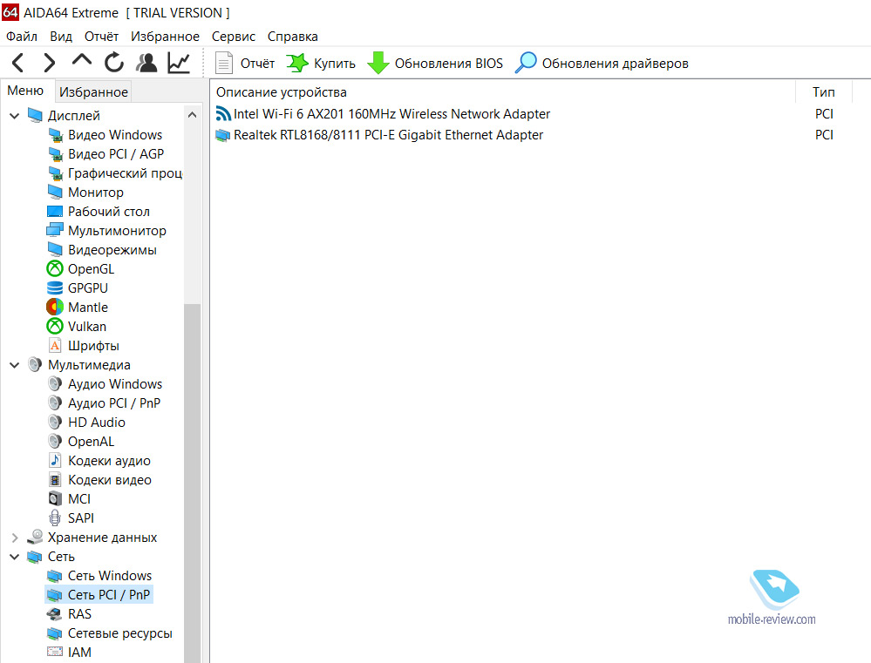Open the Отчёт menu in menu bar
The height and width of the screenshot is (663, 871).
click(x=102, y=37)
